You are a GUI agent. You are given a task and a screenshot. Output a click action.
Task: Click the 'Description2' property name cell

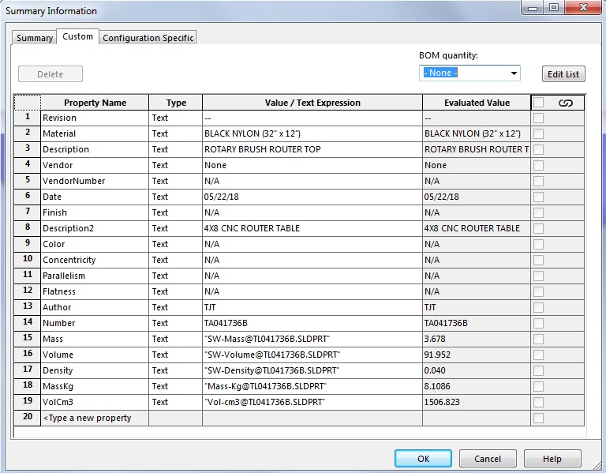[x=95, y=228]
